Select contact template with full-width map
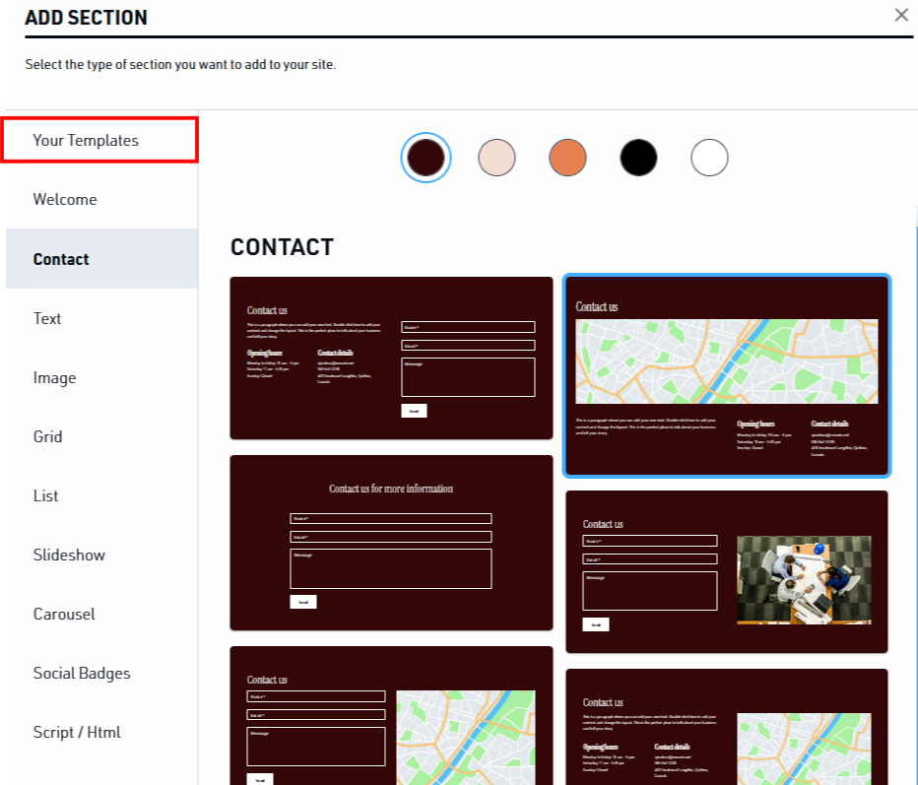The image size is (918, 785). 727,375
